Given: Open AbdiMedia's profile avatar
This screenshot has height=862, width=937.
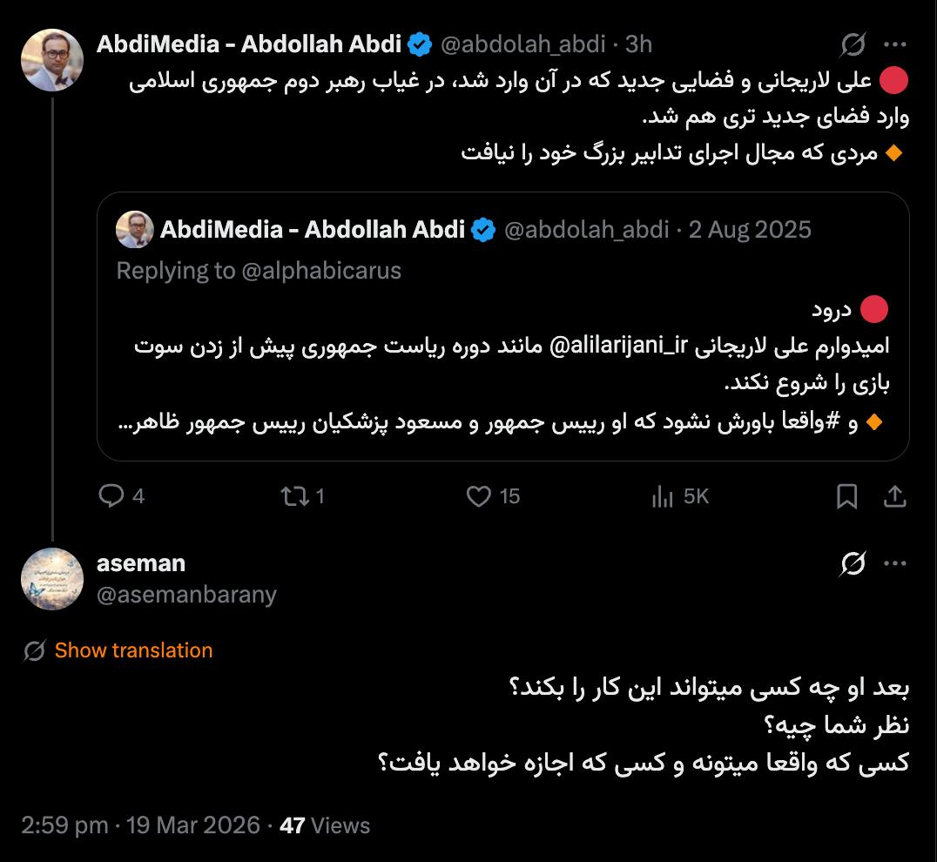Looking at the screenshot, I should coord(52,60).
